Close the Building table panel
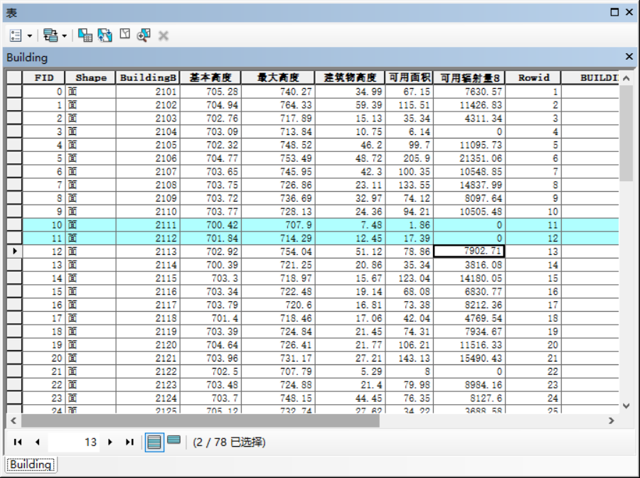 [x=629, y=57]
